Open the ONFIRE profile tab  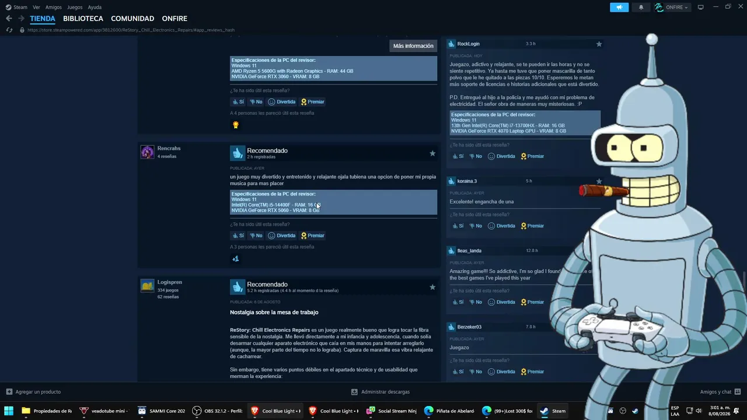click(x=174, y=19)
